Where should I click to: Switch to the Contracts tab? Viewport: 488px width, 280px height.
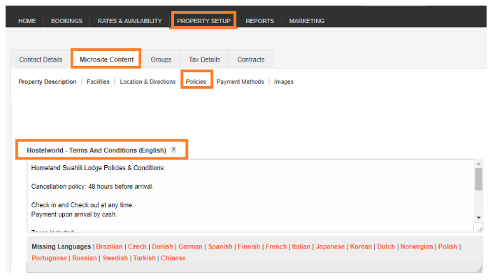pos(251,59)
